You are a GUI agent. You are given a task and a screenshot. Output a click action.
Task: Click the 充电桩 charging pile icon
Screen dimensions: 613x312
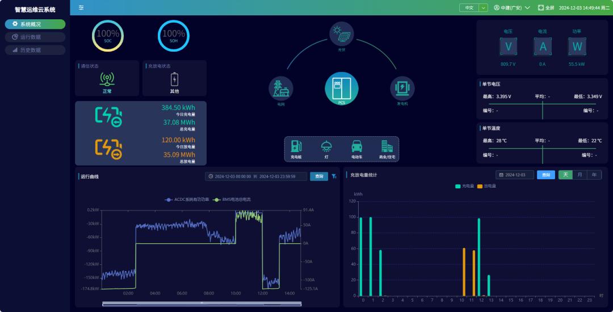(x=296, y=146)
